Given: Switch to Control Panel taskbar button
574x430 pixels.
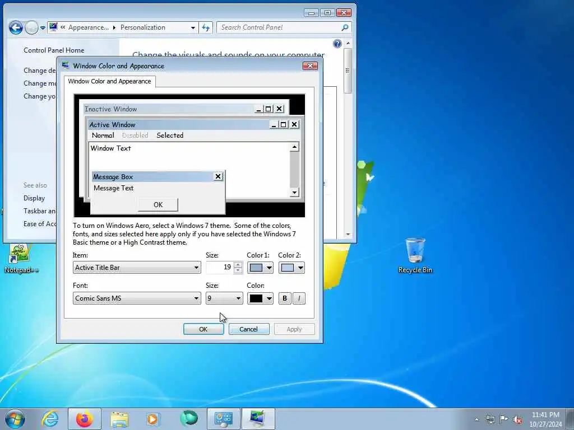Looking at the screenshot, I should pos(223,419).
